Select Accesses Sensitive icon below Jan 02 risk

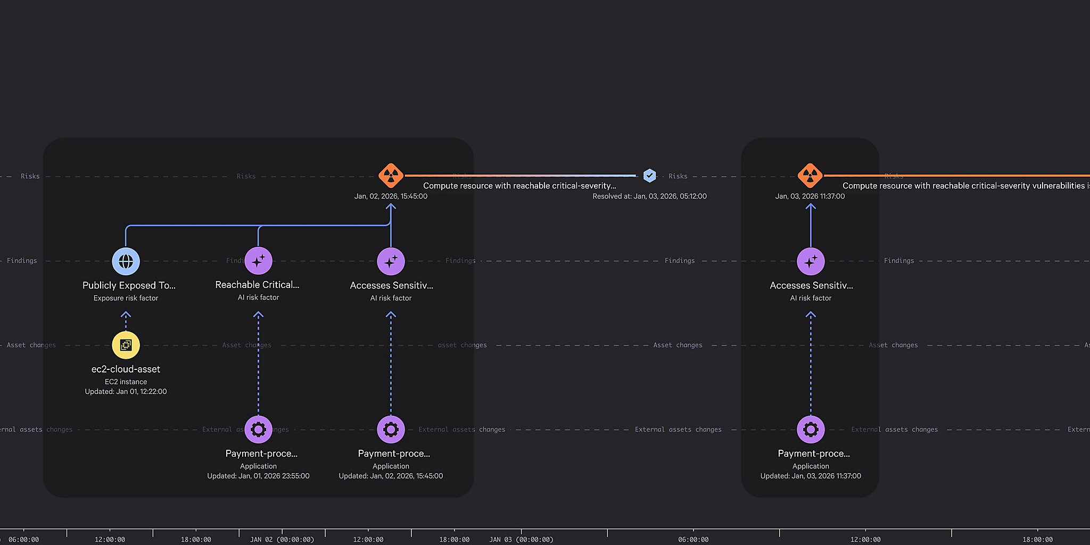click(391, 261)
